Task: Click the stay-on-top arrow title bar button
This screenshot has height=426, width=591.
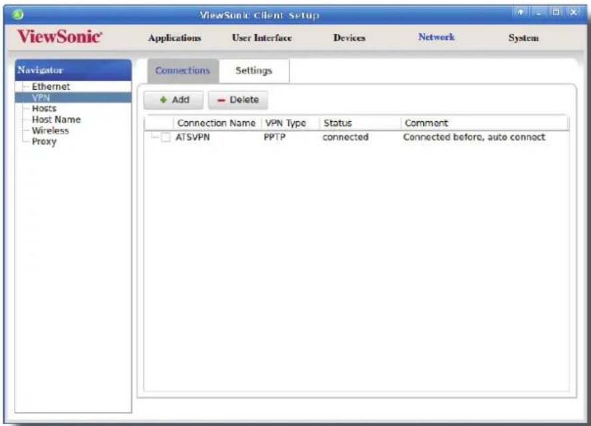Action: click(520, 13)
